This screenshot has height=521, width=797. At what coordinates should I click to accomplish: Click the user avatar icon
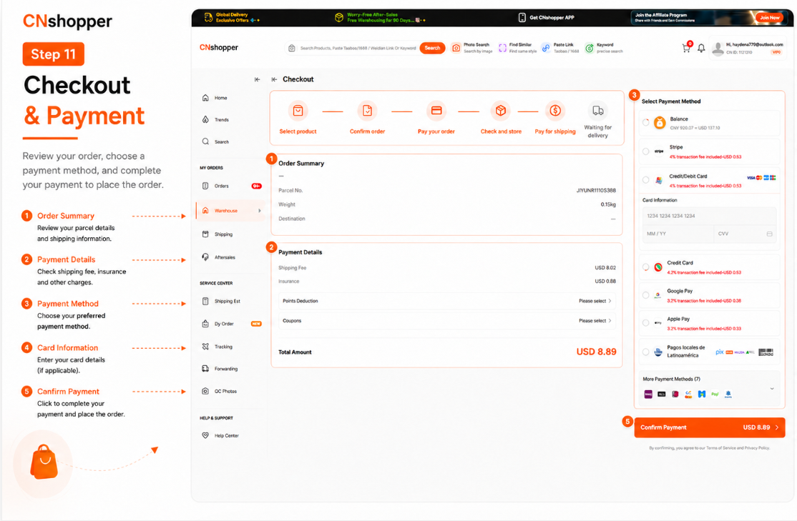point(718,49)
